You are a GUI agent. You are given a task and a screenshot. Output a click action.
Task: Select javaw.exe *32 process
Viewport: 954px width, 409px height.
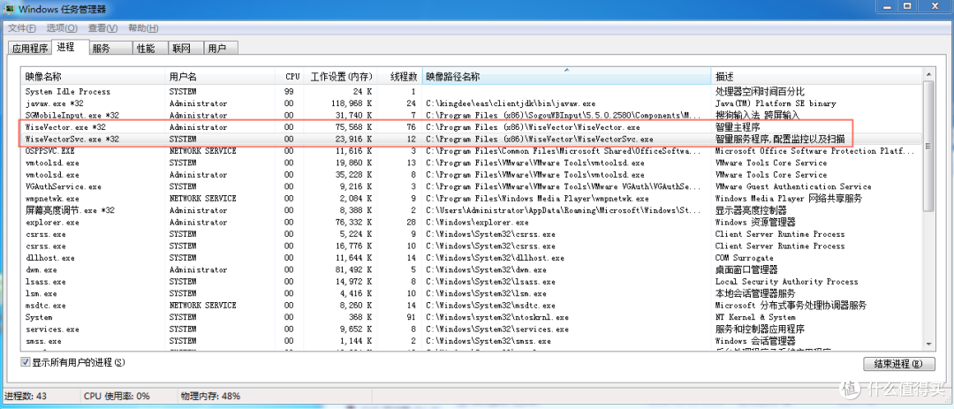[472, 103]
